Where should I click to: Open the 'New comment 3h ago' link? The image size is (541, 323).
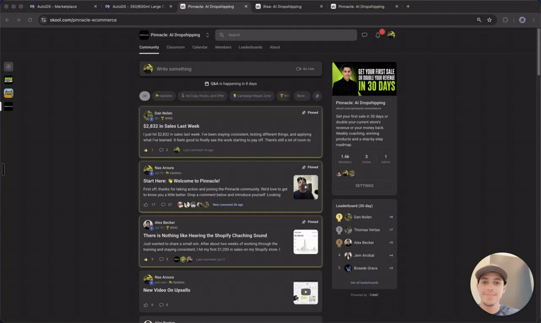pos(228,205)
